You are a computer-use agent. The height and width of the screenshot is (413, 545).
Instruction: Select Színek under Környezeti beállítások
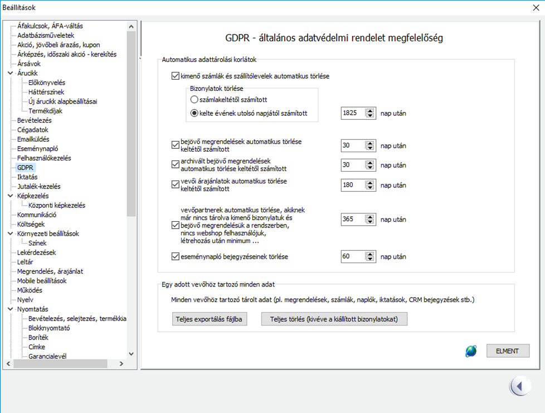(37, 243)
